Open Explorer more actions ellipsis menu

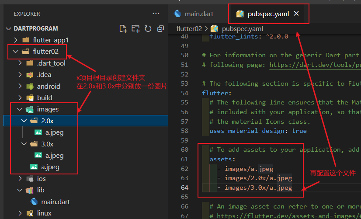point(156,14)
